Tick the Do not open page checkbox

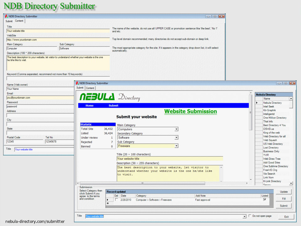coord(250,216)
